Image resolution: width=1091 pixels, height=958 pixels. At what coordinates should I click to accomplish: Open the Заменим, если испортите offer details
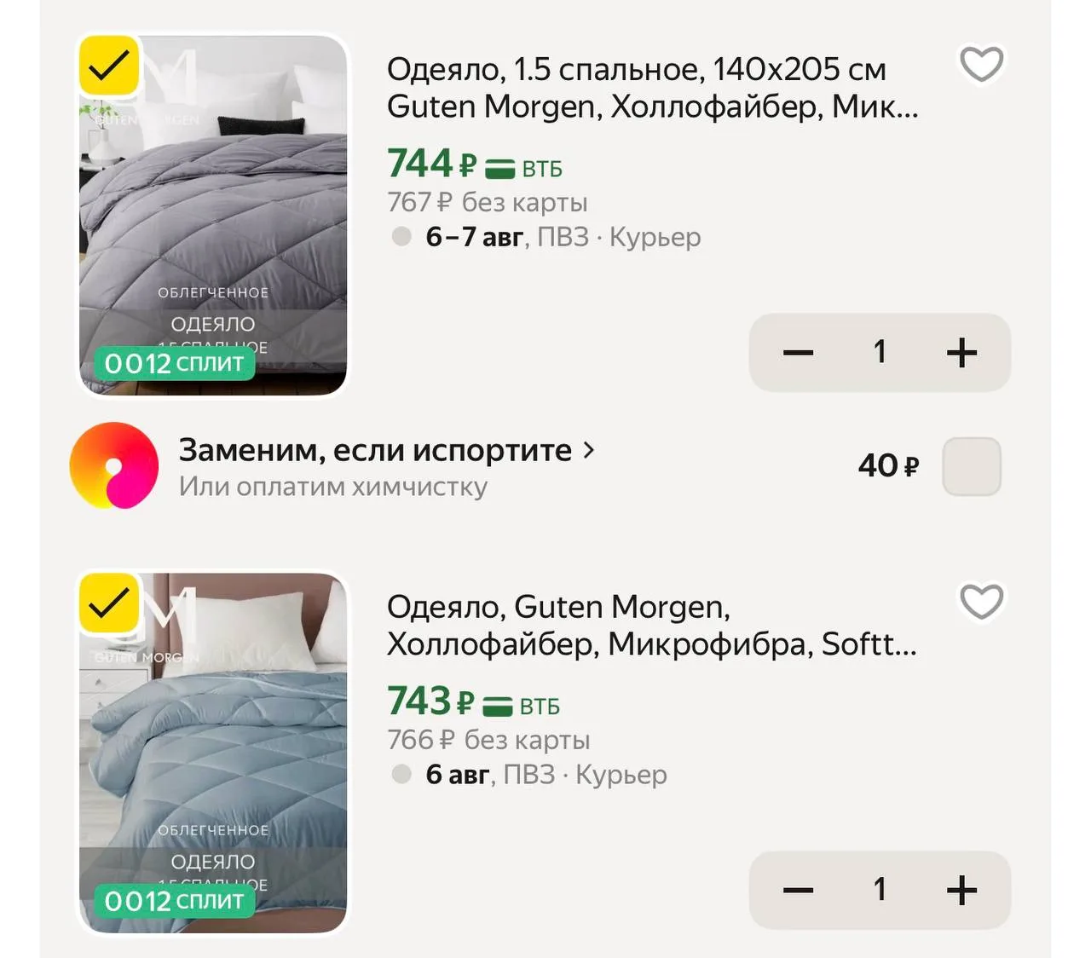click(375, 449)
